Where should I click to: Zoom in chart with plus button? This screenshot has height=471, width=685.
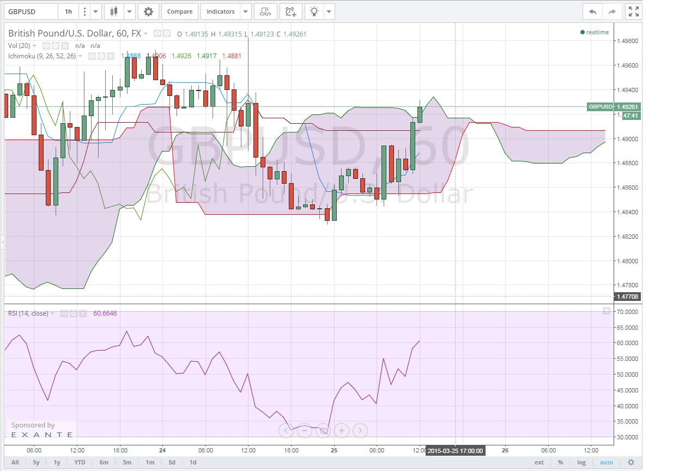pyautogui.click(x=342, y=431)
